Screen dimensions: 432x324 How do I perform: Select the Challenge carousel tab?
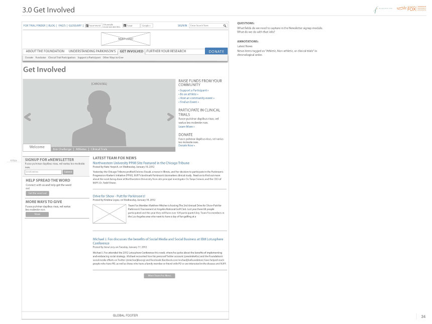[x=62, y=149]
